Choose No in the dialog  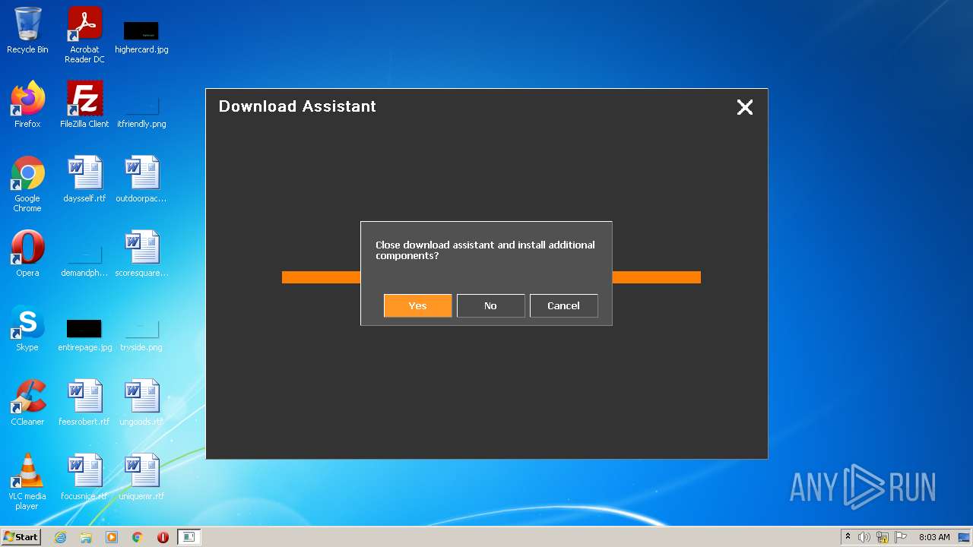[490, 305]
